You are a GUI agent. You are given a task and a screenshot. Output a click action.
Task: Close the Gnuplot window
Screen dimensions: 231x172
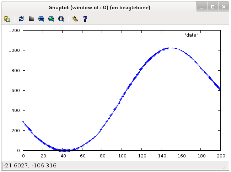click(x=224, y=7)
